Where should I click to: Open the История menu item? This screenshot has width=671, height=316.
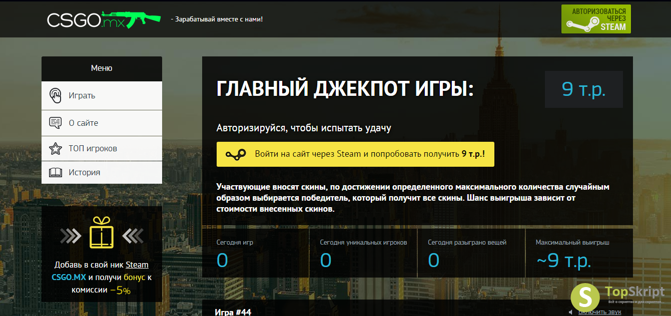[x=102, y=172]
